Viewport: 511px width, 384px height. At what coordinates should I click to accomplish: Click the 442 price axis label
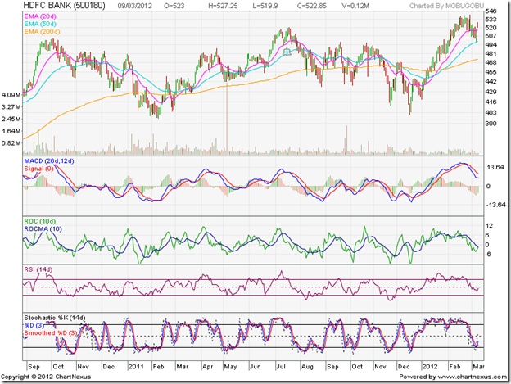[x=491, y=82]
